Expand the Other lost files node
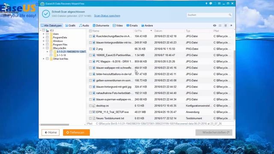Image resolution: width=274 pixels, height=154 pixels. pyautogui.click(x=44, y=59)
